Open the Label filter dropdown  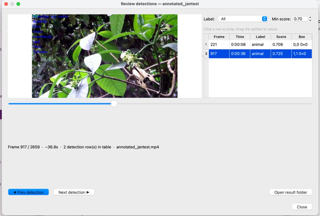[243, 19]
